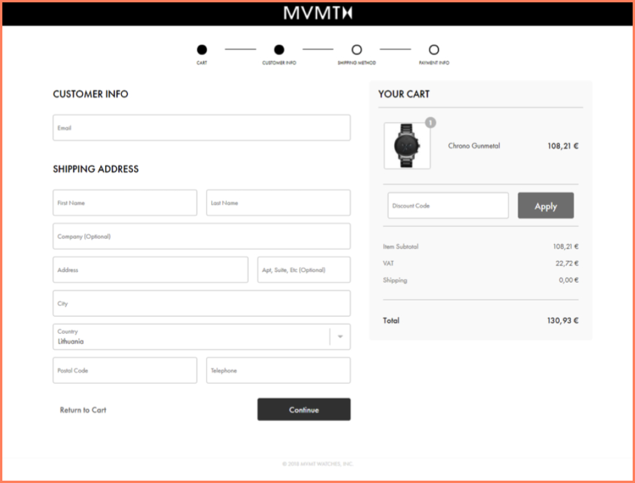Apply the discount code
Screen dimensions: 635x483
pyautogui.click(x=545, y=206)
